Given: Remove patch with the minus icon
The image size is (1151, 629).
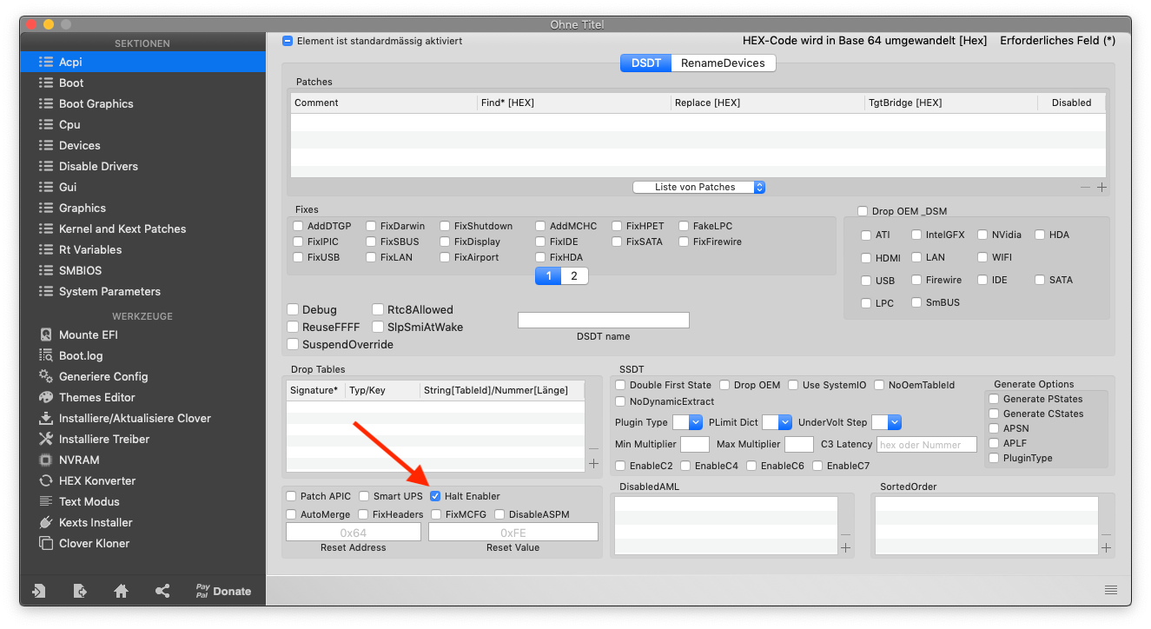Looking at the screenshot, I should (x=1085, y=188).
